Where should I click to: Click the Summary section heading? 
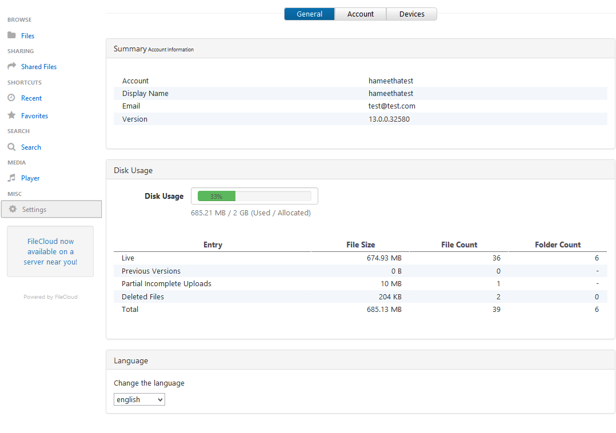130,49
